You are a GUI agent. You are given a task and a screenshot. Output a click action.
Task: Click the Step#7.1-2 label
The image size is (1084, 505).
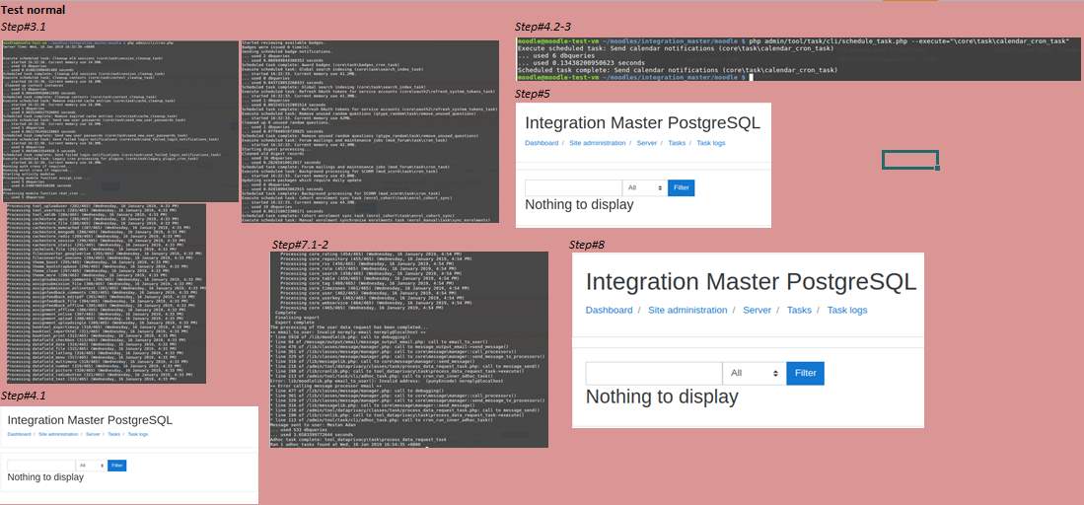tap(300, 245)
